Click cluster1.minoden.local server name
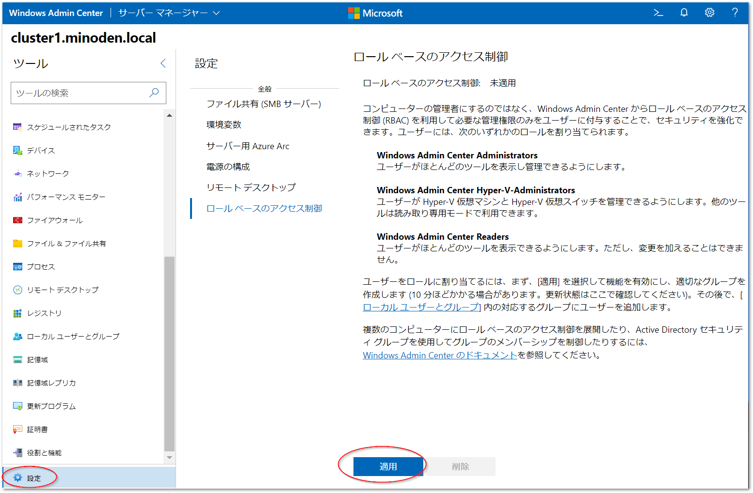This screenshot has width=753, height=493. (83, 38)
